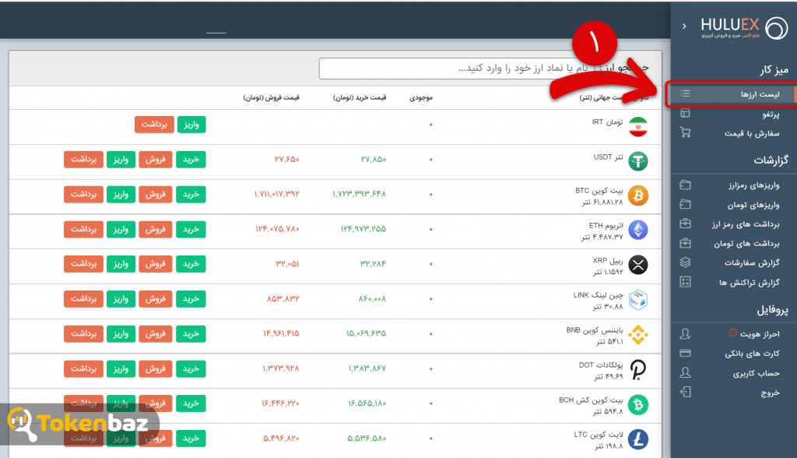This screenshot has height=458, width=797.
Task: Click the Bitcoin Cash BCH coin icon
Action: (638, 404)
